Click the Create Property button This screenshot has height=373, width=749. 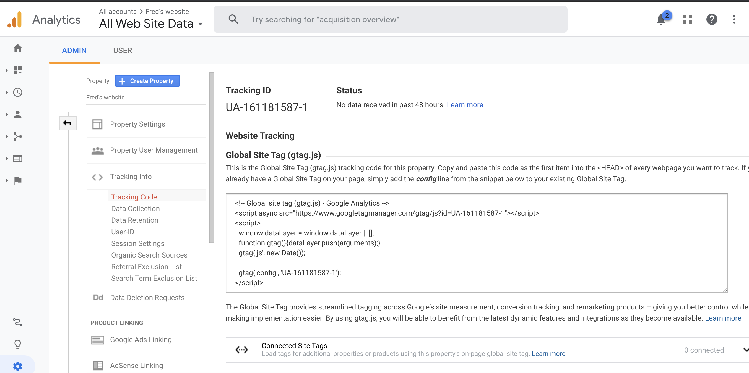click(147, 81)
